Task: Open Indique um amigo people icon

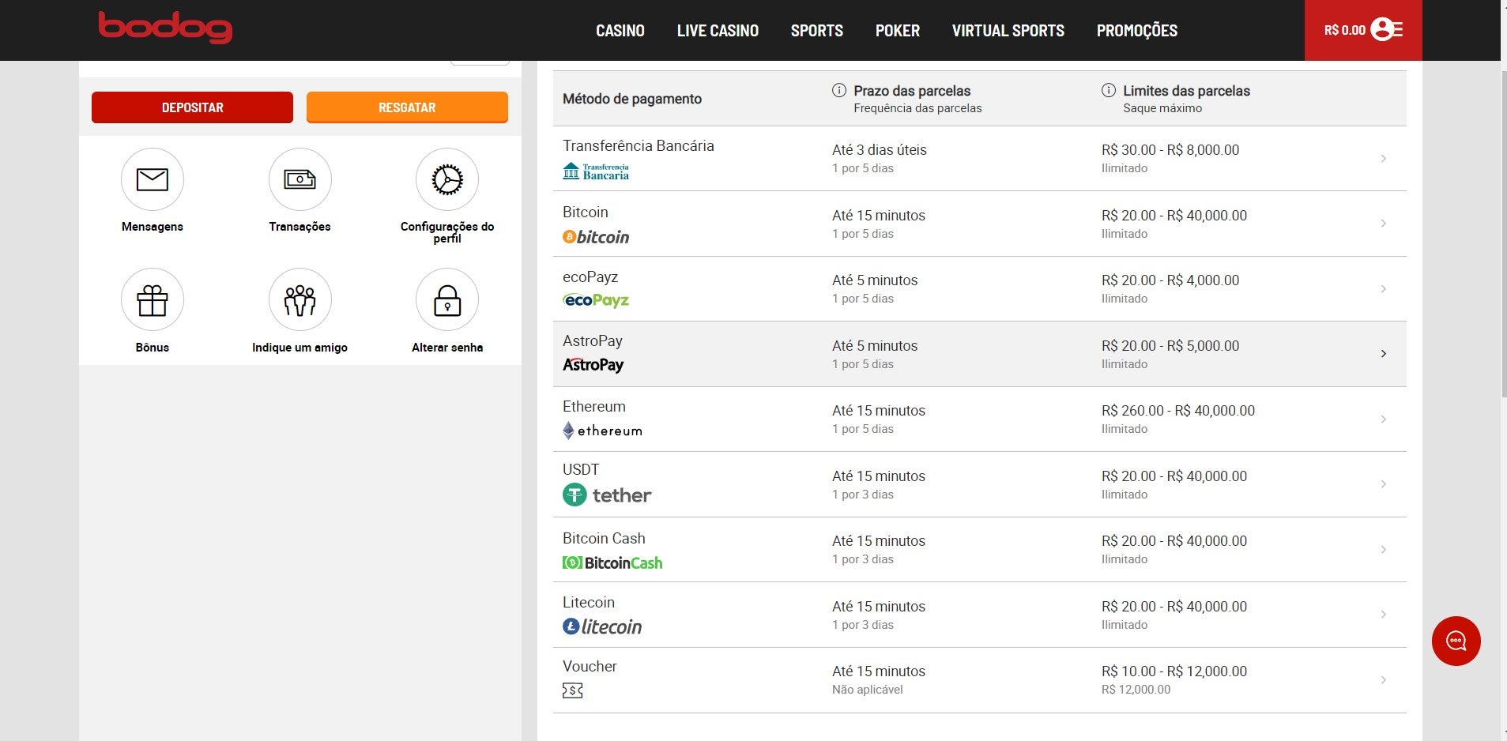Action: [300, 300]
